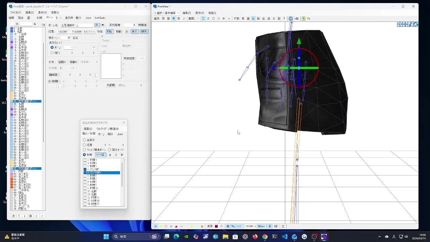Image resolution: width=430 pixels, height=242 pixels.
Task: Click the colored grid icon beside Fx
Action: click(x=304, y=18)
